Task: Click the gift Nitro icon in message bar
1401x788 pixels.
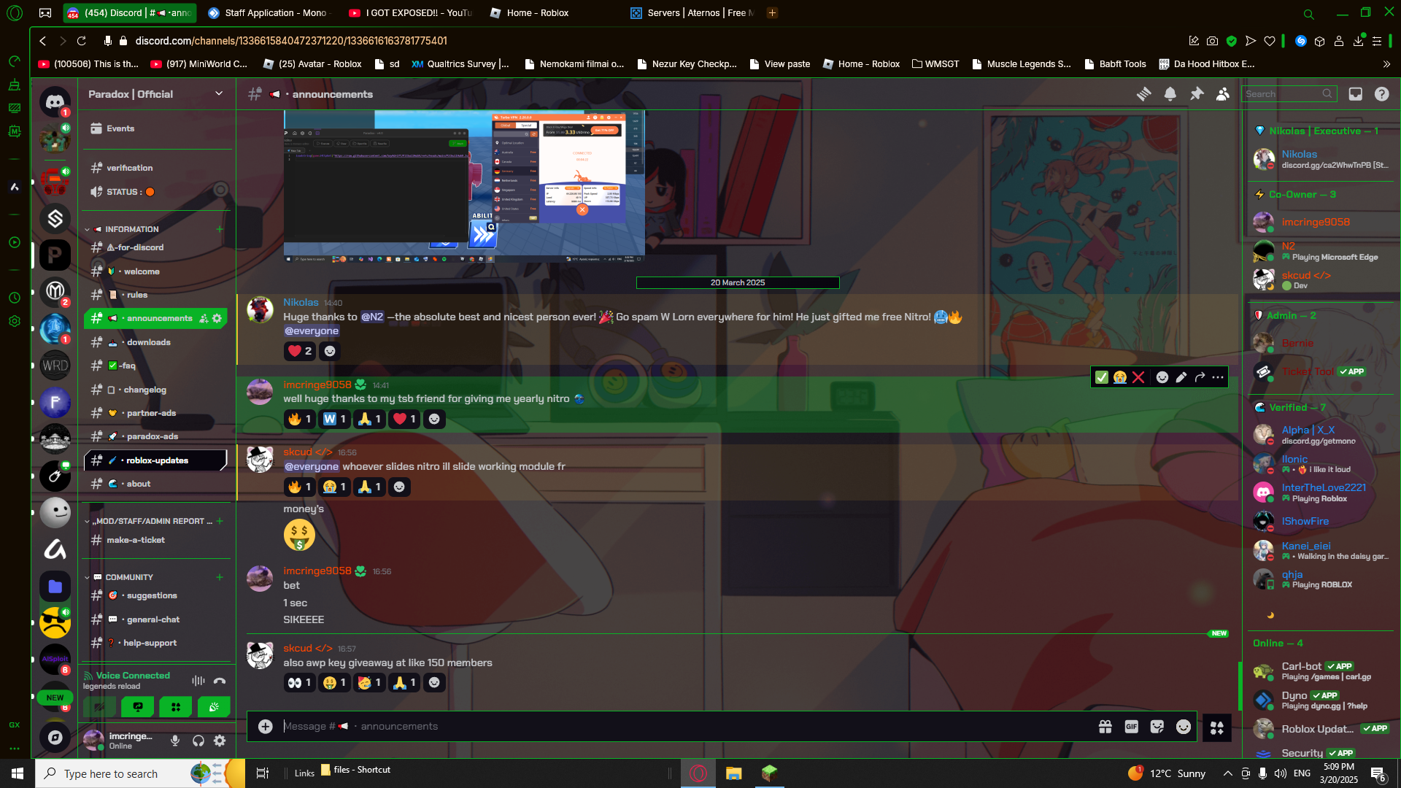Action: (1105, 727)
